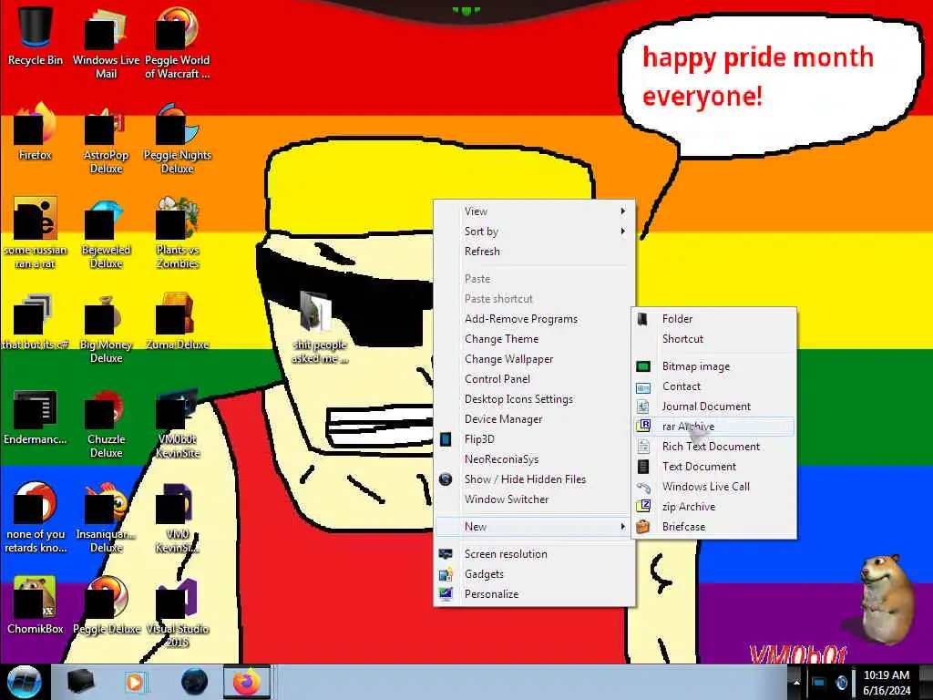Open the media player taskbar icon
This screenshot has width=933, height=700.
pos(136,682)
